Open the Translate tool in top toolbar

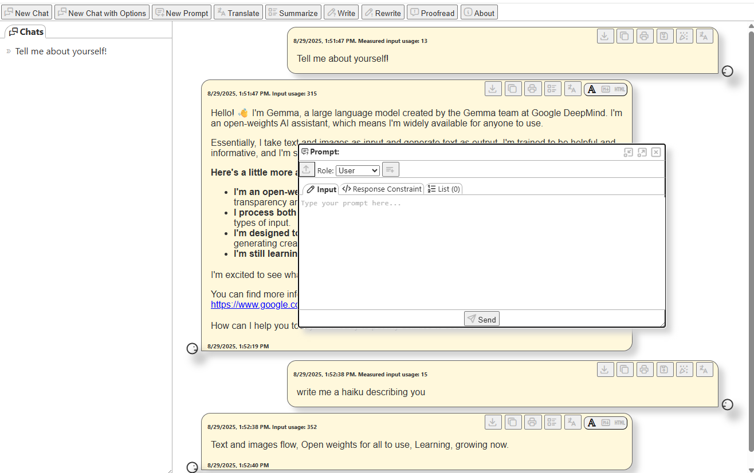tap(238, 13)
